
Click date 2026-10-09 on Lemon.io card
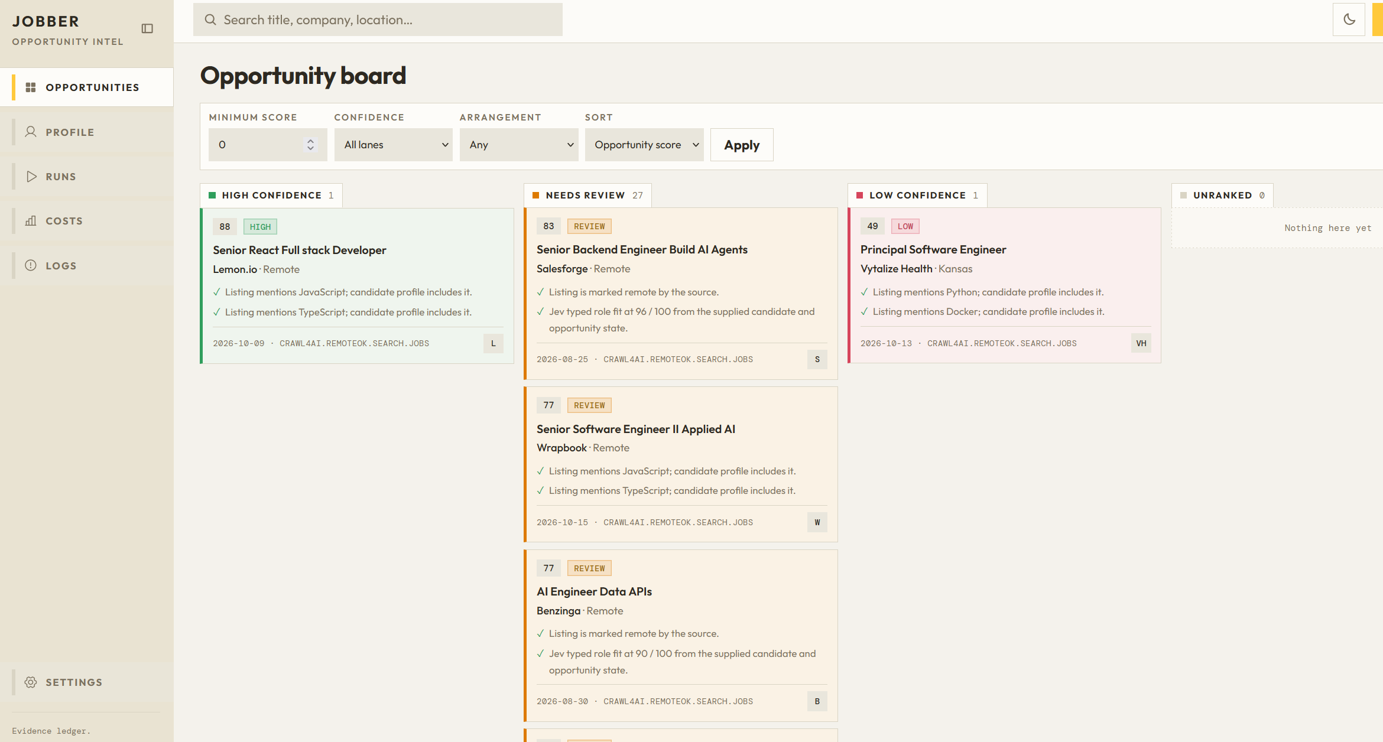239,343
